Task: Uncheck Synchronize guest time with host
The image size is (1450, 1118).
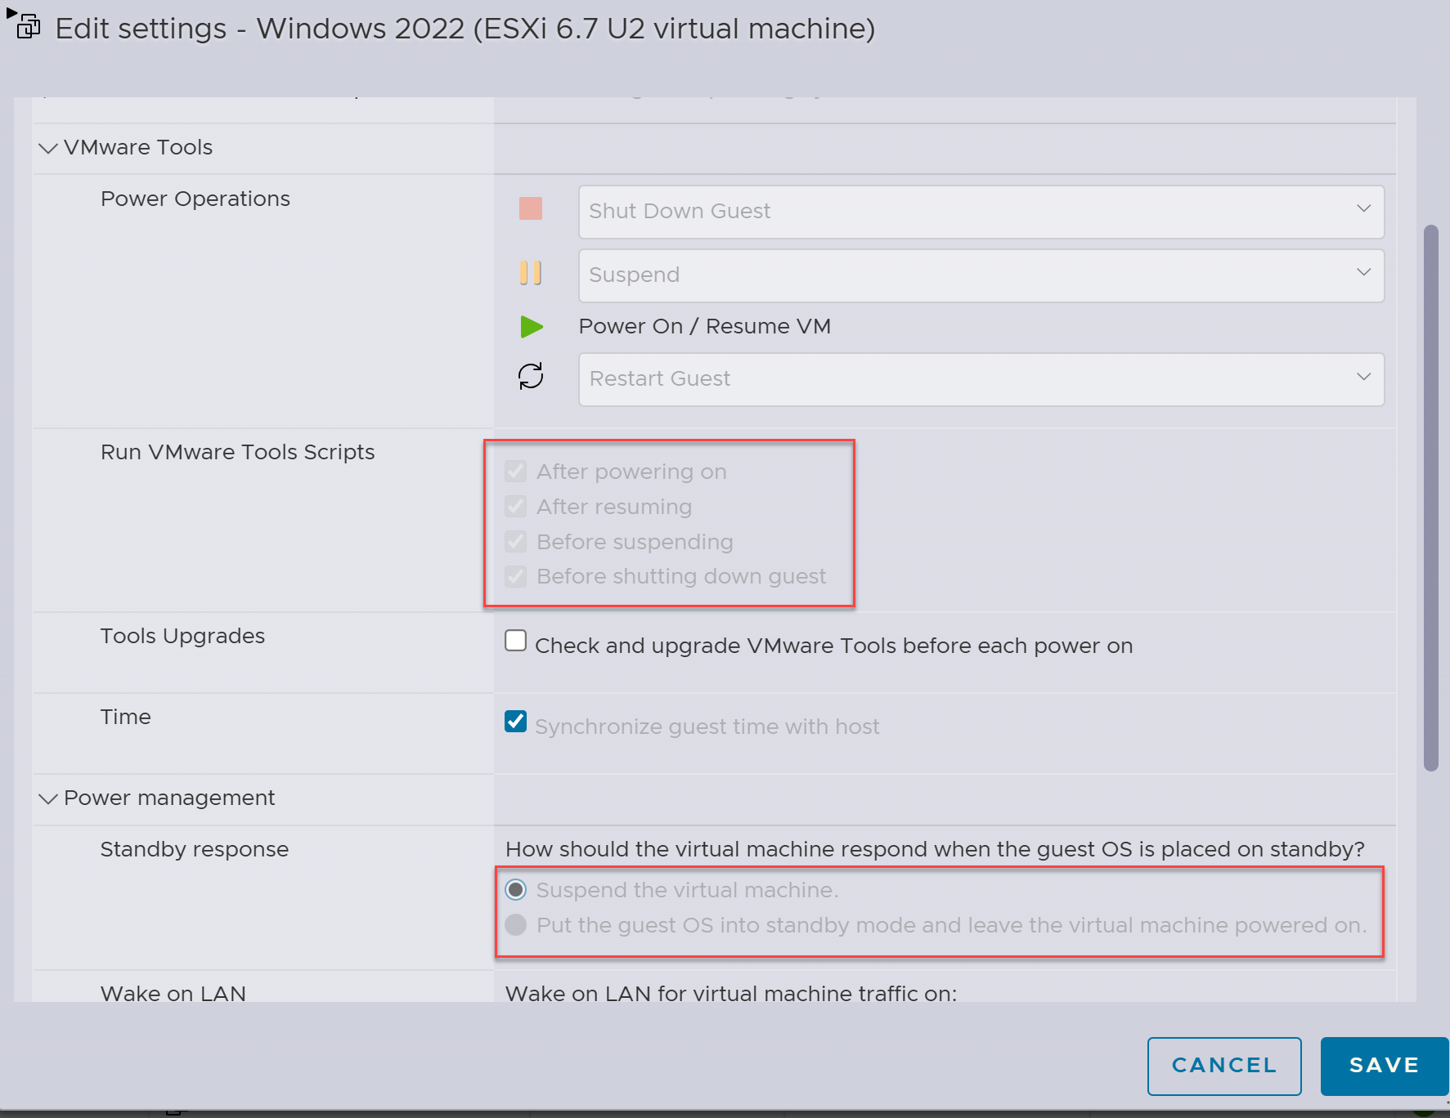Action: point(516,722)
